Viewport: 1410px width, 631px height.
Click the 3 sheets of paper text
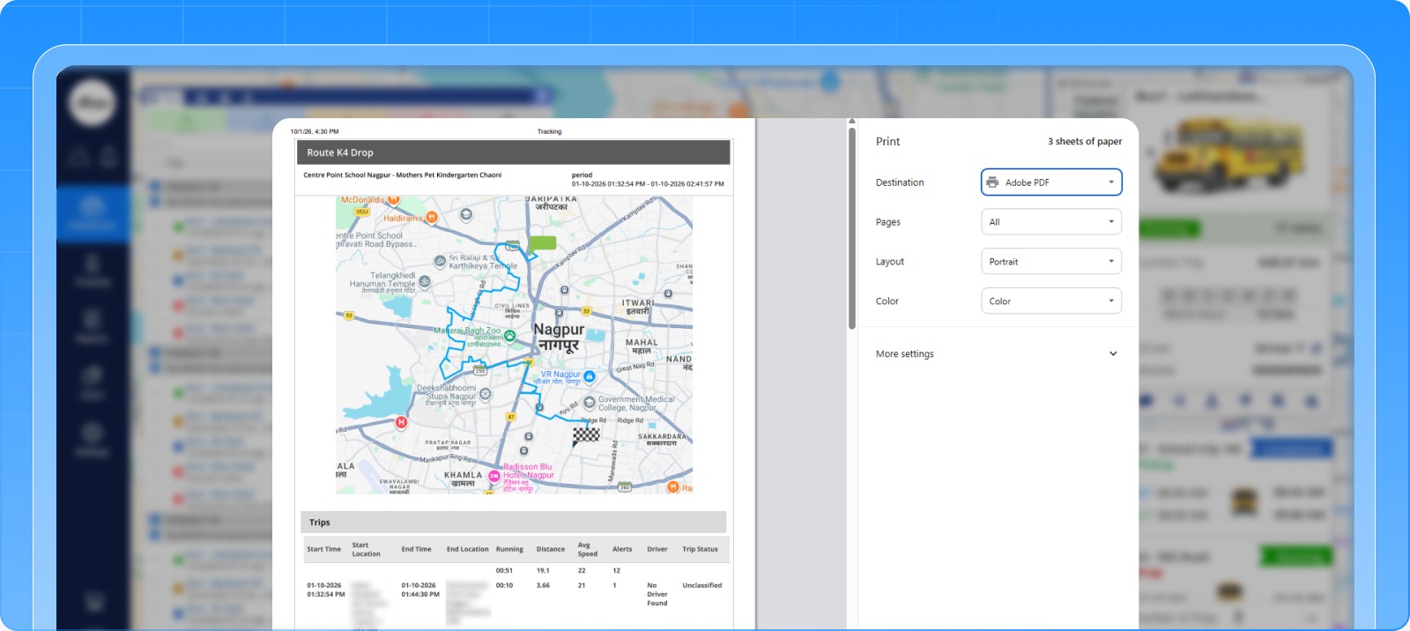coord(1085,141)
